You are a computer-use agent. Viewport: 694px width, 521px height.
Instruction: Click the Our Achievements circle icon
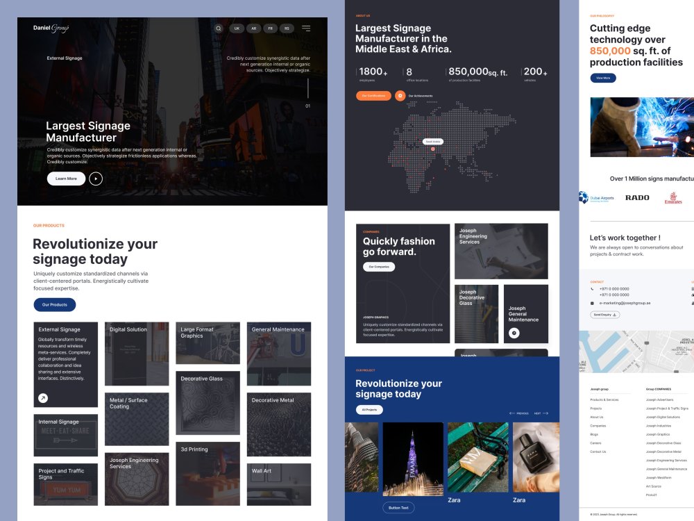point(400,94)
